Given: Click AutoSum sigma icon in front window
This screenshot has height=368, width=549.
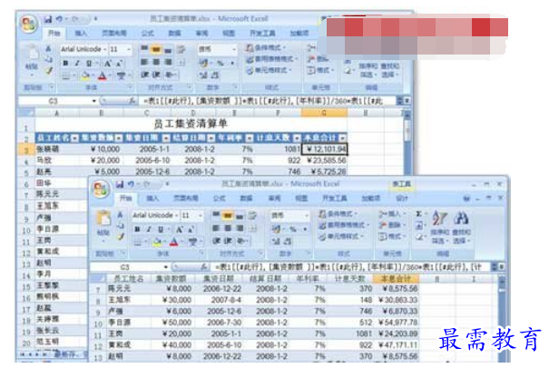Looking at the screenshot, I should coord(418,214).
